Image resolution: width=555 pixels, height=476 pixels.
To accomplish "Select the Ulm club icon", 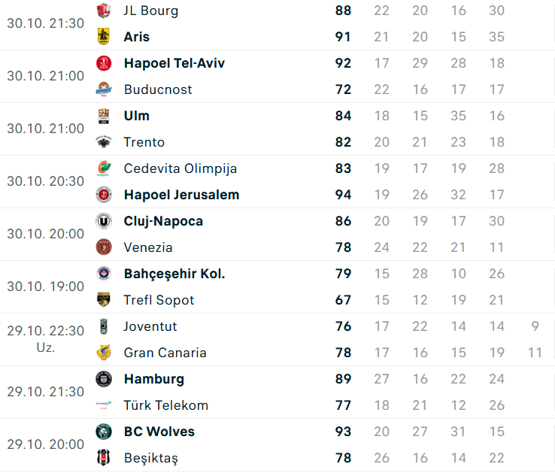I will (104, 116).
